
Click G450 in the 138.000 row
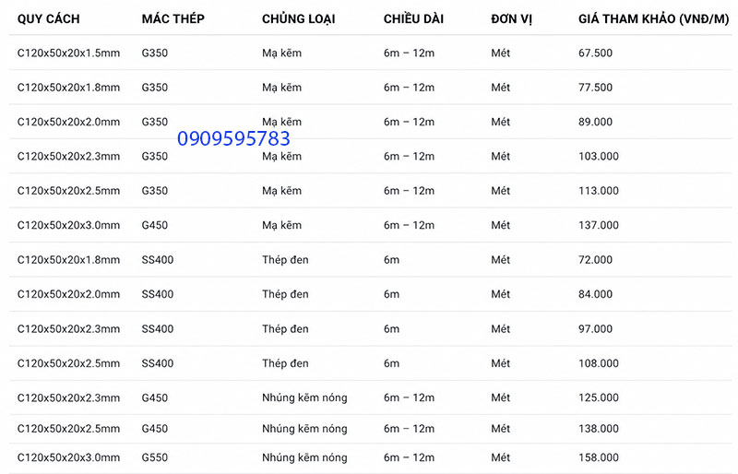click(155, 428)
